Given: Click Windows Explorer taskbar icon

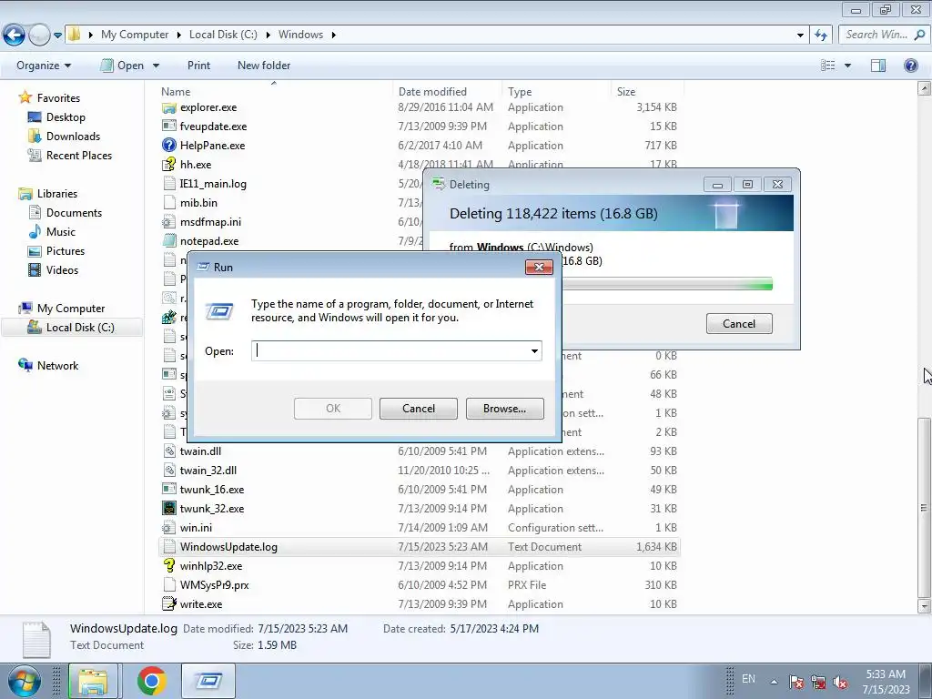Looking at the screenshot, I should pyautogui.click(x=94, y=681).
